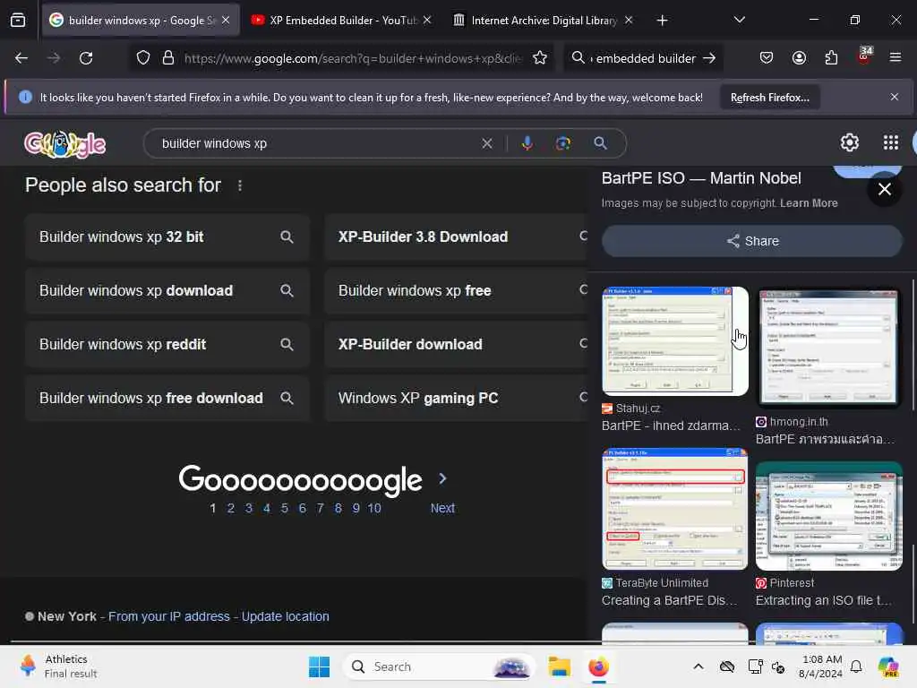This screenshot has height=688, width=917.
Task: Go to results page 10
Action: [374, 508]
